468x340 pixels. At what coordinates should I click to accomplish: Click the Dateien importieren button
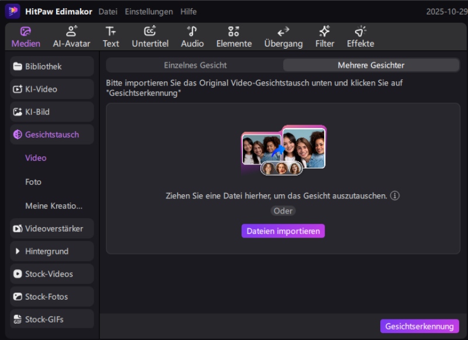tap(283, 231)
